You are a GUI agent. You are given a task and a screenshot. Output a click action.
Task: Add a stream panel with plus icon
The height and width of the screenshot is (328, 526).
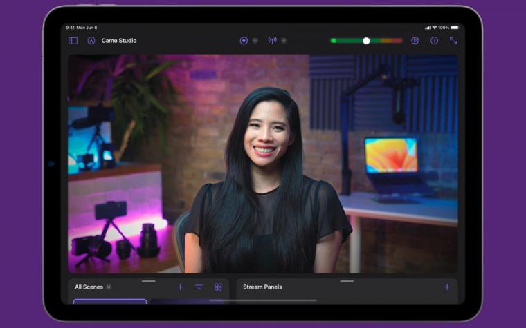pyautogui.click(x=447, y=287)
